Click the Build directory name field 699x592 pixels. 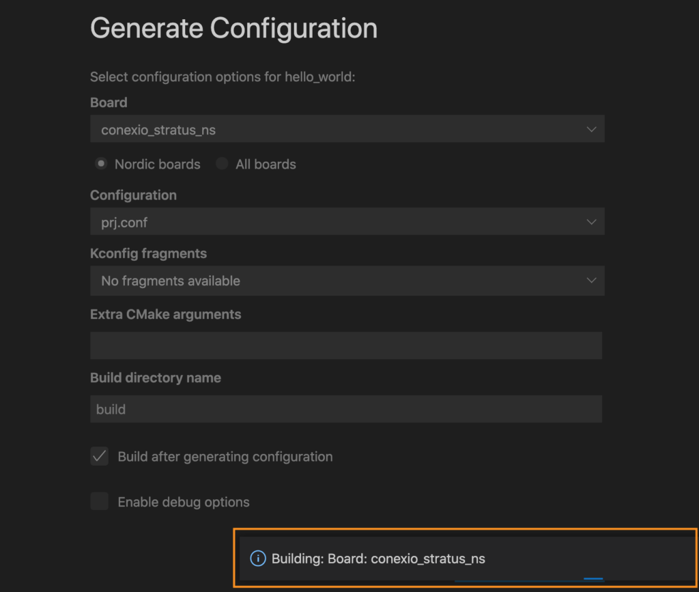[x=346, y=409]
